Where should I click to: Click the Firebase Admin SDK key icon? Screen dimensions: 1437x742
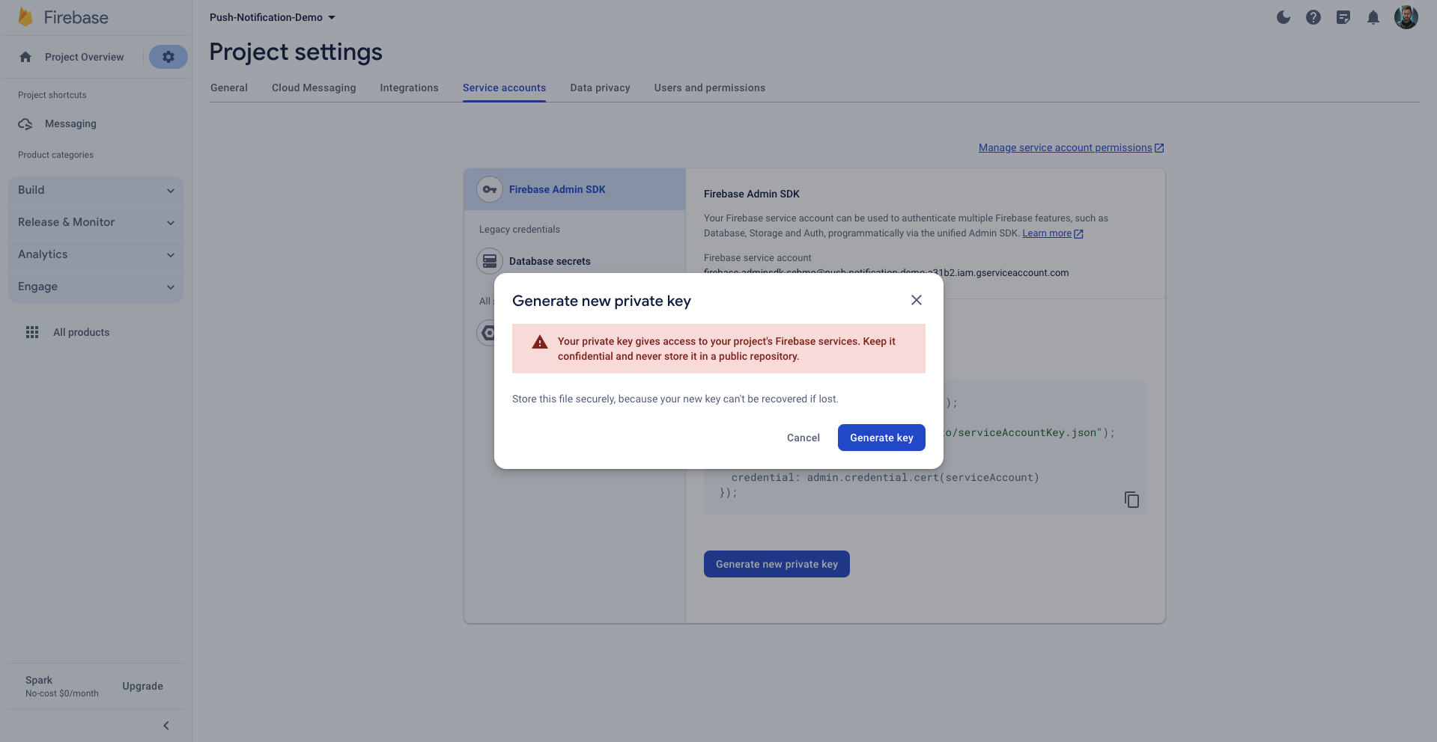(490, 189)
